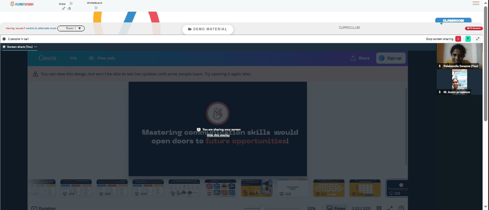Viewport: 489px width, 210px height.
Task: Click the Pages button in Canva
Action: tap(336, 208)
